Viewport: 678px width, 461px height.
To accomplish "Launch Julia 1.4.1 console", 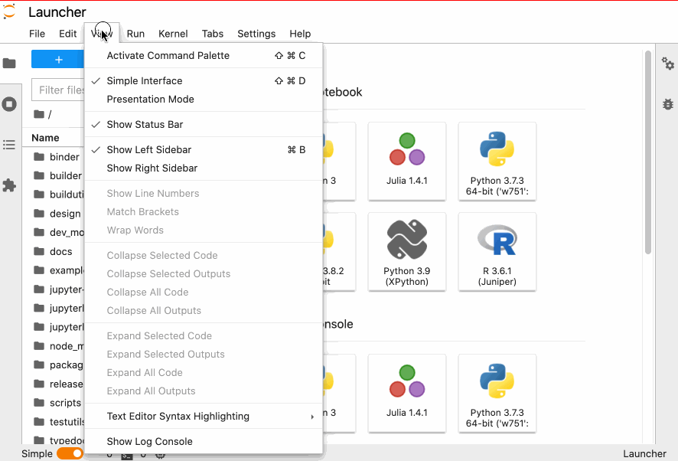I will coord(407,393).
